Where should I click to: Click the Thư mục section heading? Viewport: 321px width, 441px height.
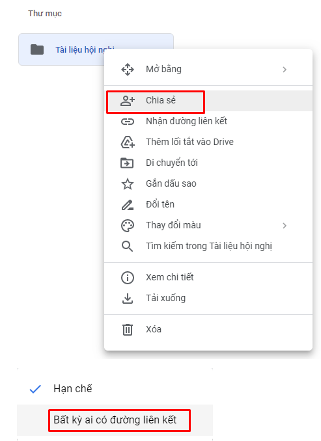tap(45, 14)
